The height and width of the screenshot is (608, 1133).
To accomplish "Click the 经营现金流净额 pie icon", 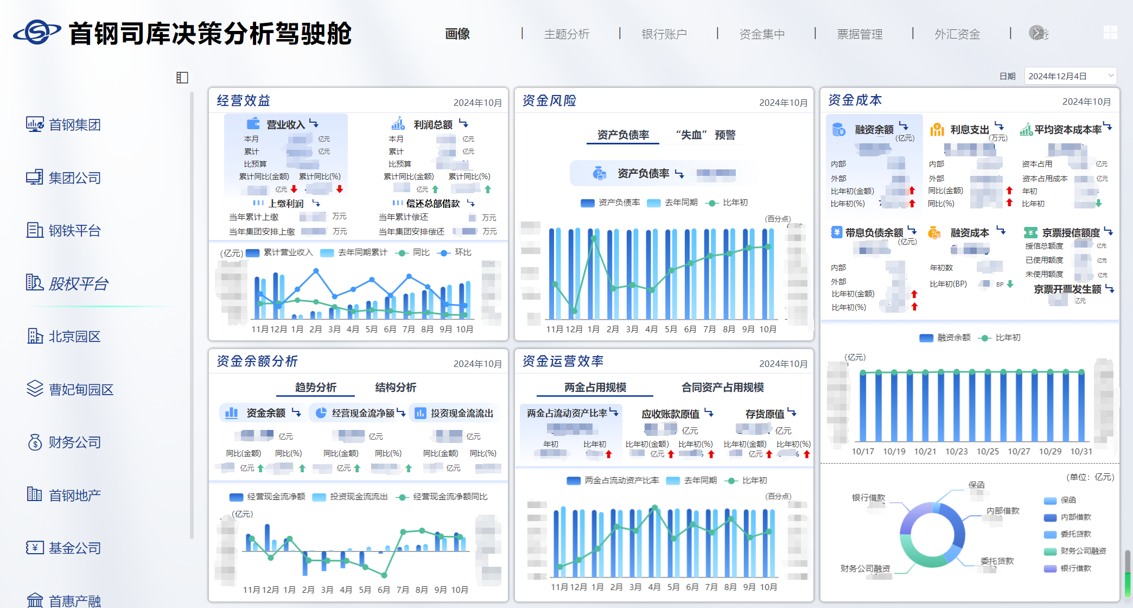I will point(321,413).
